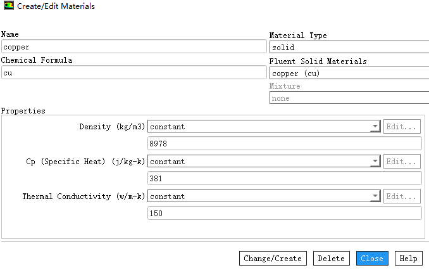Open Help for the materials dialog

click(408, 259)
